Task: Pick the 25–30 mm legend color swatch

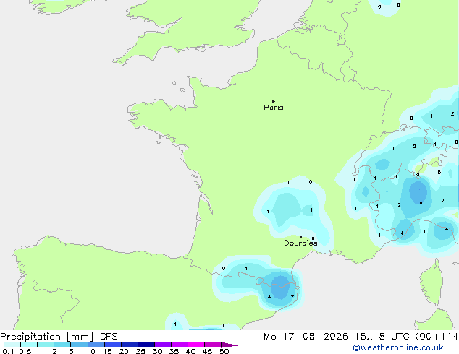Action: click(x=146, y=345)
